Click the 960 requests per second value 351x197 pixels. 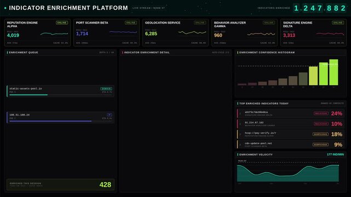click(218, 36)
